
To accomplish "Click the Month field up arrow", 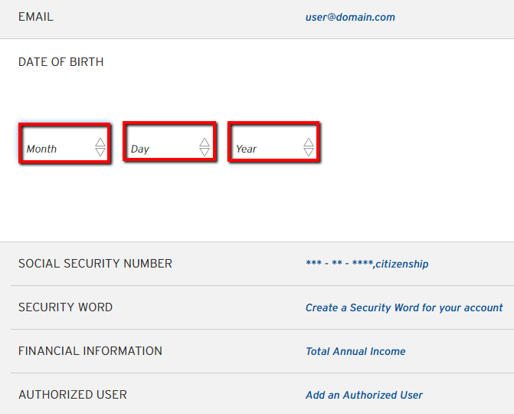I will (100, 142).
